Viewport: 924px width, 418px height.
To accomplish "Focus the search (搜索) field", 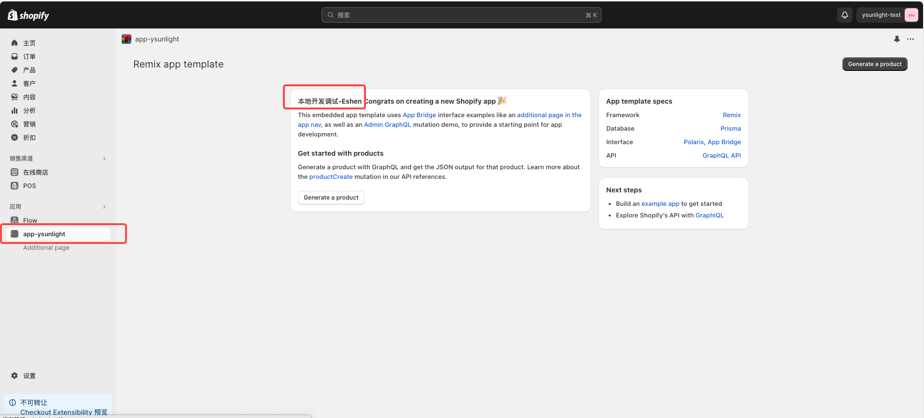I will click(x=461, y=15).
